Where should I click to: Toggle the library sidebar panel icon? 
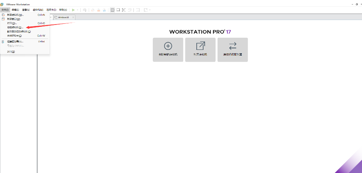point(113,10)
